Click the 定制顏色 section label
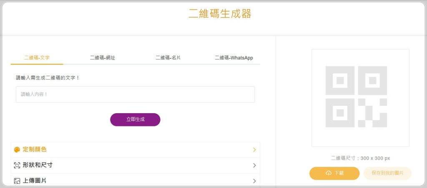Screen dimensions: 427x188 [35, 150]
